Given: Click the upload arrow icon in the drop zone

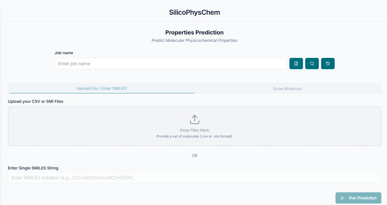Looking at the screenshot, I should point(194,119).
